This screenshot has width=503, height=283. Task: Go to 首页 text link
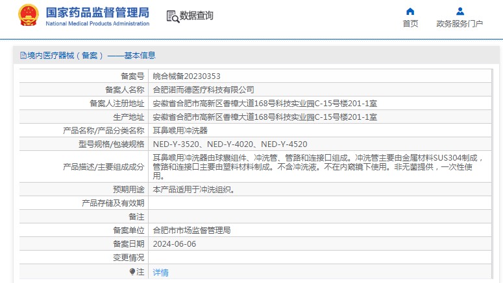(x=410, y=24)
